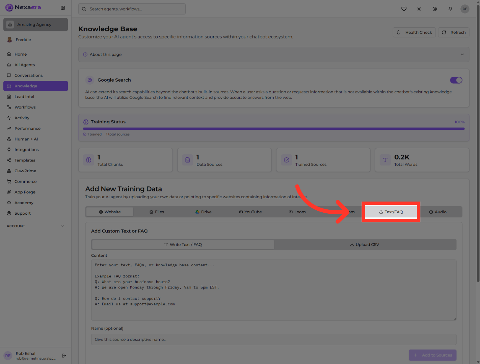
Task: Click Freddie agent name in the sidebar
Action: click(x=23, y=40)
